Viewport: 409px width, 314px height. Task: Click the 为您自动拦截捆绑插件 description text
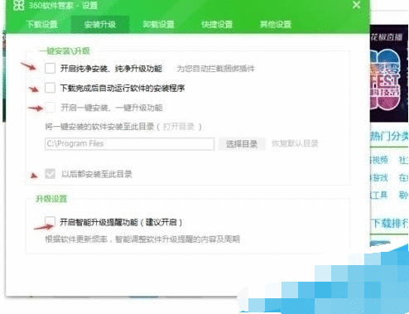coord(215,69)
